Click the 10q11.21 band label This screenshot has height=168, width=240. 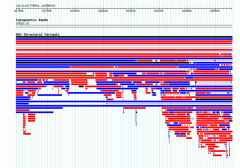click(23, 23)
